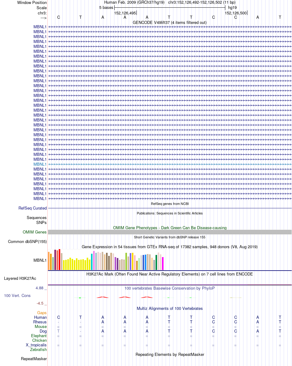Select the Chicken alignment row label
292x366 pixels.
40,340
